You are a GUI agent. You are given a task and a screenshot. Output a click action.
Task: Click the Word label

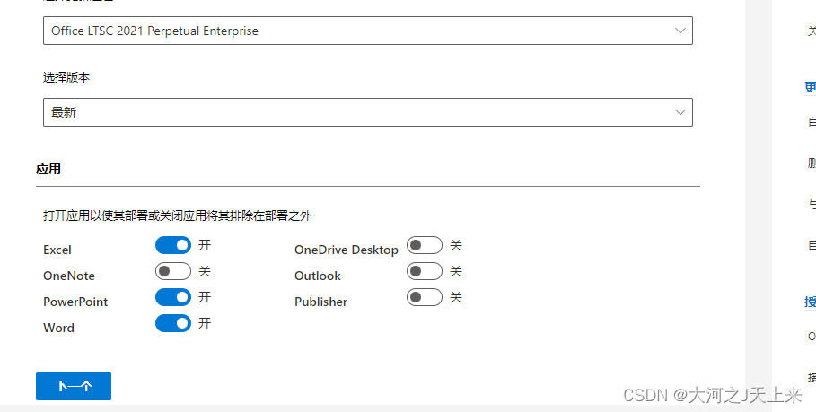[x=59, y=328]
